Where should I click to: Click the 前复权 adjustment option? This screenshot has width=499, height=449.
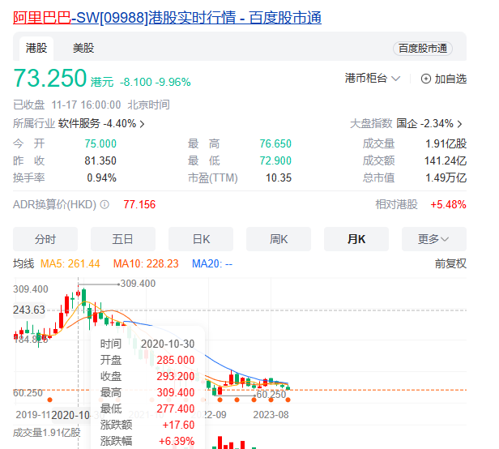coord(450,263)
